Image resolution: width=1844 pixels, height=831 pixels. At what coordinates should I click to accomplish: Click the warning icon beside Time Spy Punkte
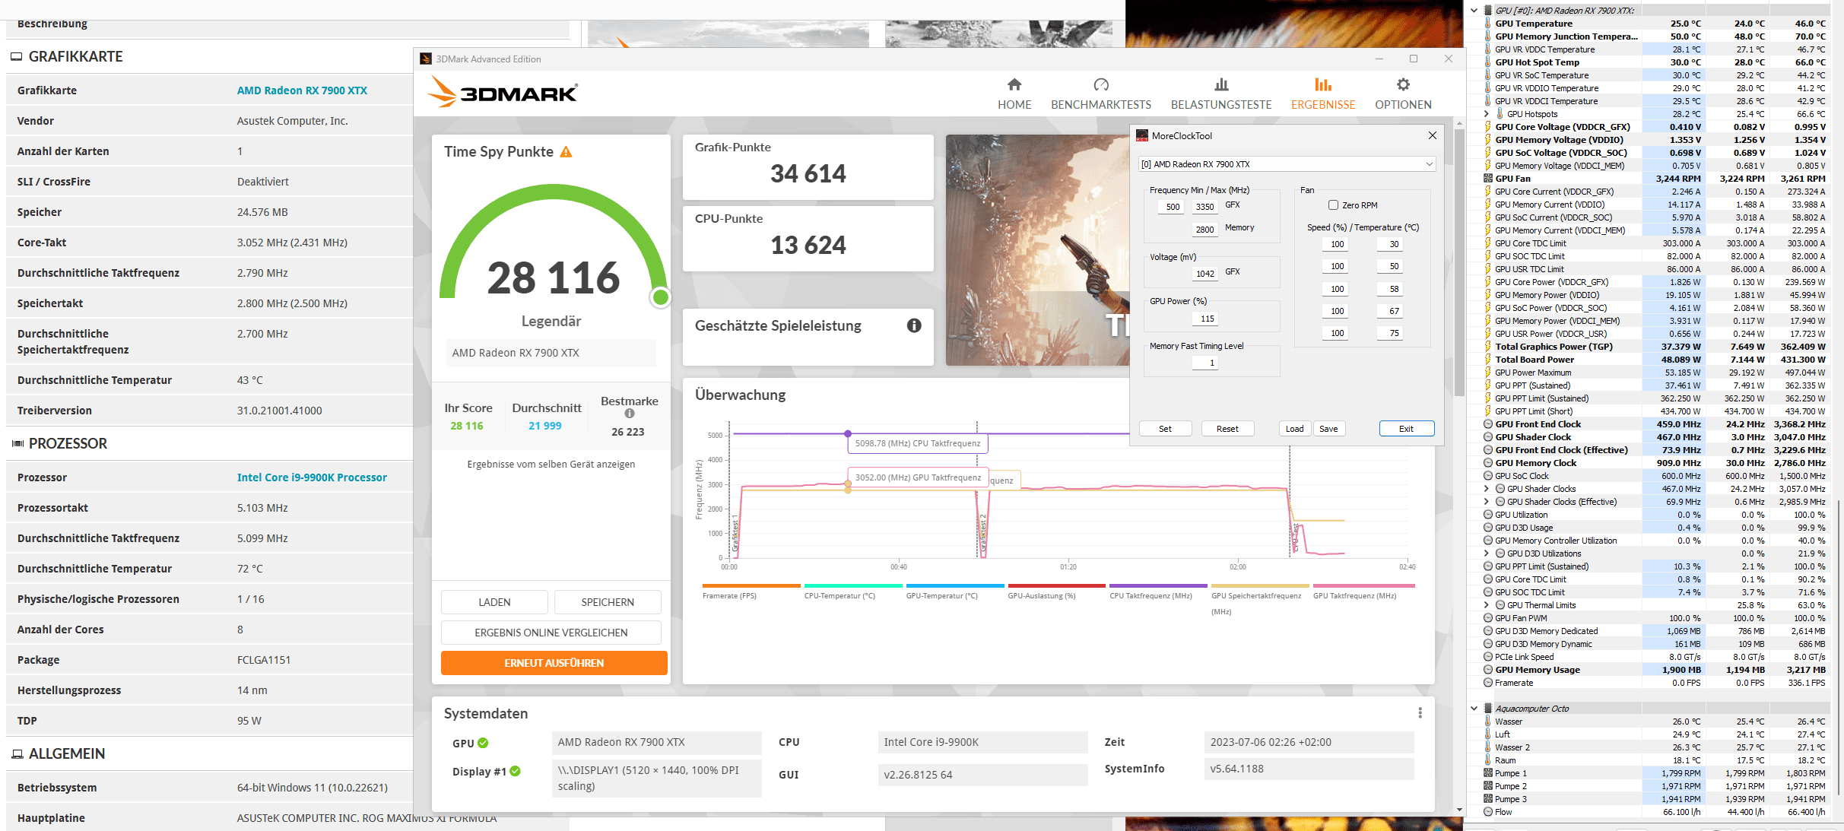tap(566, 152)
